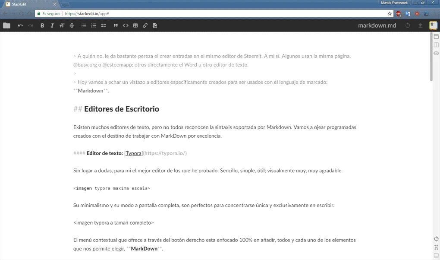440x260 pixels.
Task: Toggle the checklist formatting
Action: tap(104, 25)
